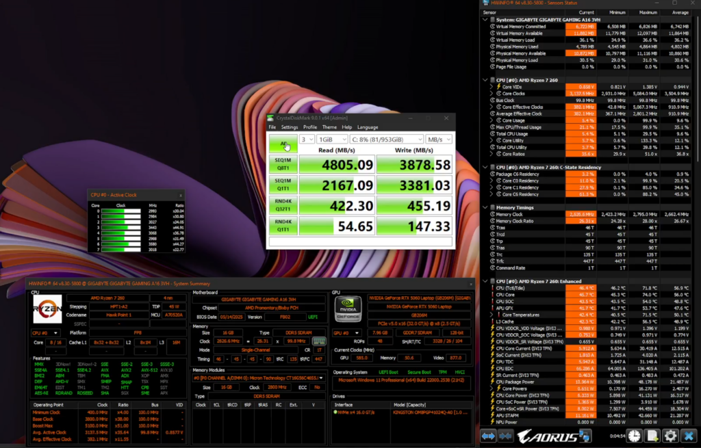Click the 3878.58 sequential write result

tap(414, 164)
